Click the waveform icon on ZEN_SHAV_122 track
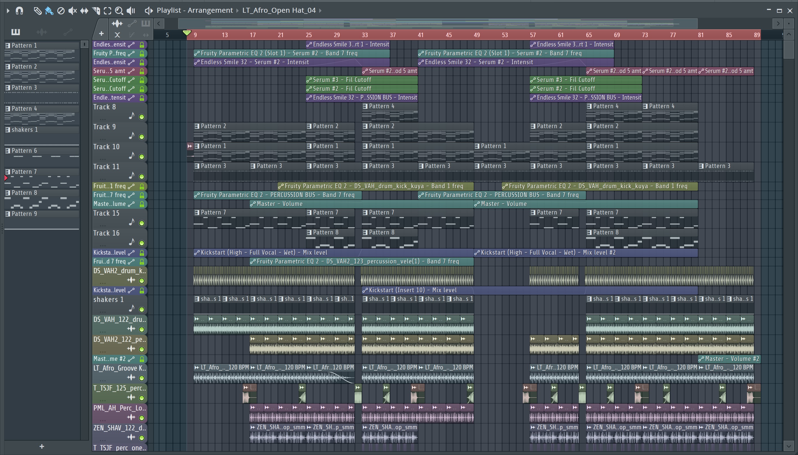798x455 pixels. [x=131, y=437]
